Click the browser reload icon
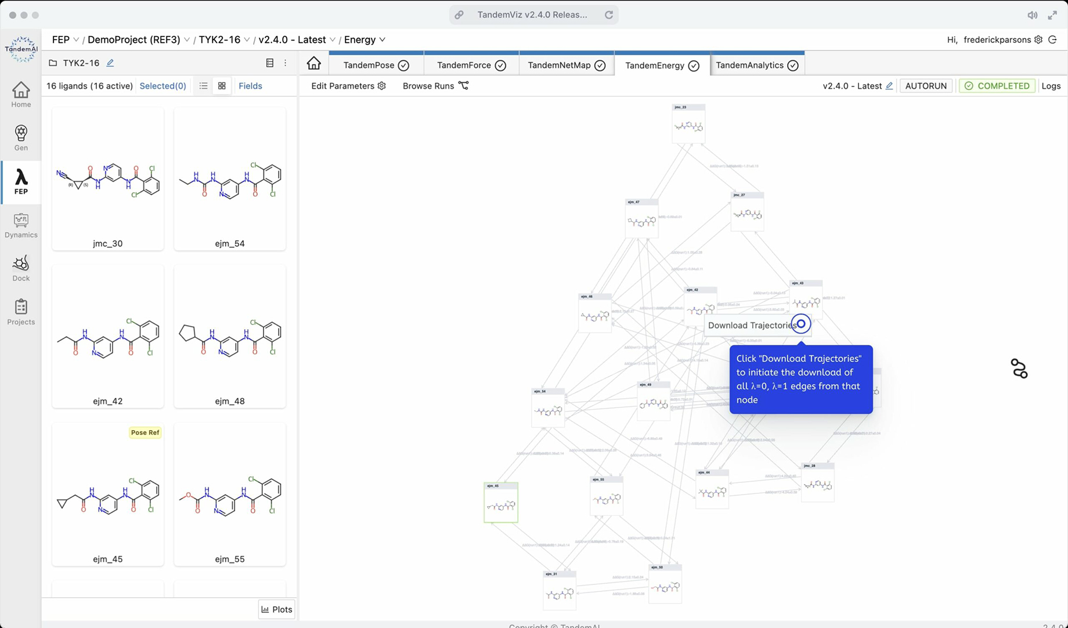Screen dimensions: 1068x628 (x=609, y=15)
